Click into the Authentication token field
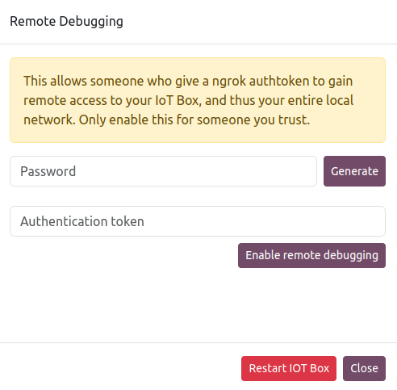The image size is (397, 390). click(198, 221)
